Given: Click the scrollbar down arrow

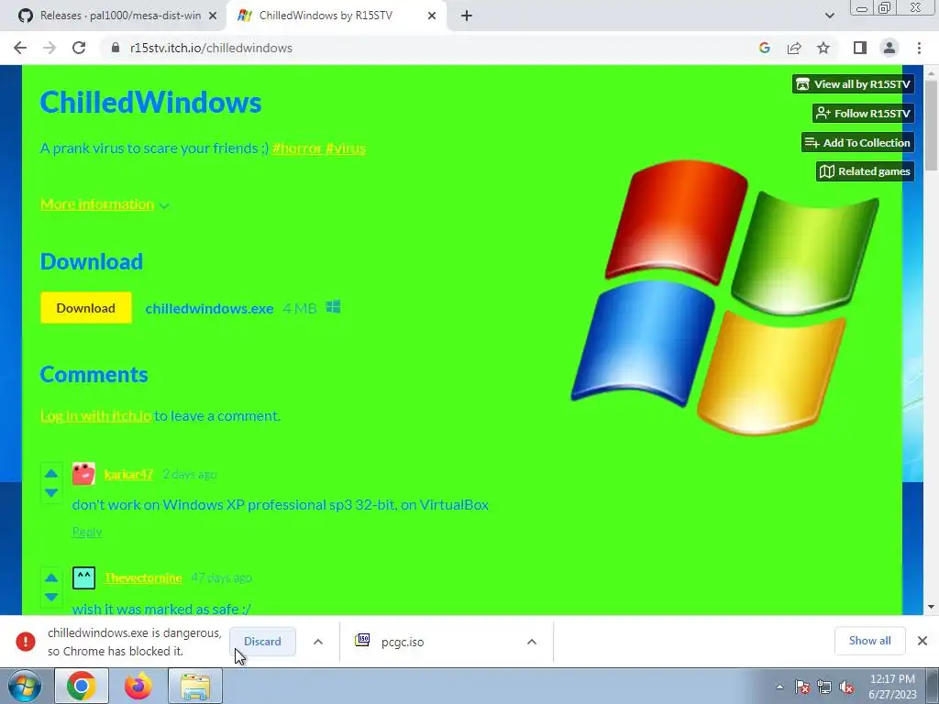Looking at the screenshot, I should click(x=931, y=607).
